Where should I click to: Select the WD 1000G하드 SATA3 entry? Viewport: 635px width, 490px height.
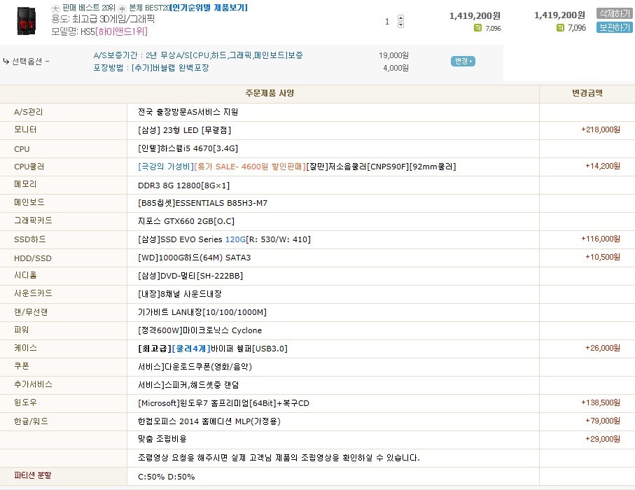(x=195, y=258)
